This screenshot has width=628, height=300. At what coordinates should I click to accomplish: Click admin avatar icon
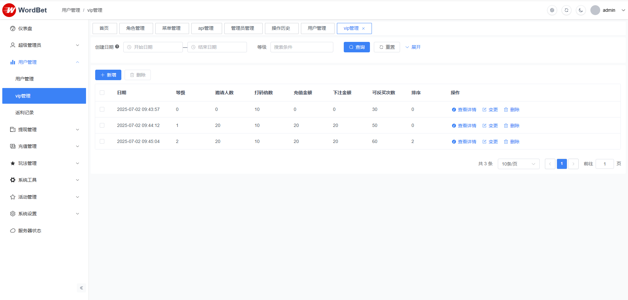pyautogui.click(x=595, y=10)
